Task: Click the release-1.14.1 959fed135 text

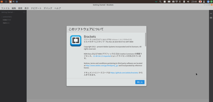Action: click(122, 39)
